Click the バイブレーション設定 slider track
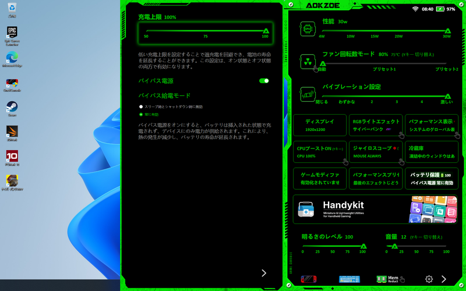 click(x=385, y=96)
